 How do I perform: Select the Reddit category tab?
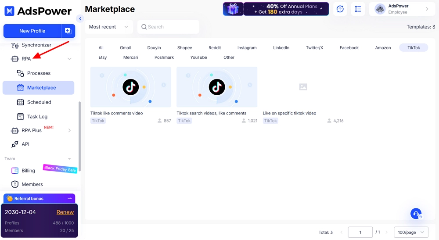click(x=215, y=47)
